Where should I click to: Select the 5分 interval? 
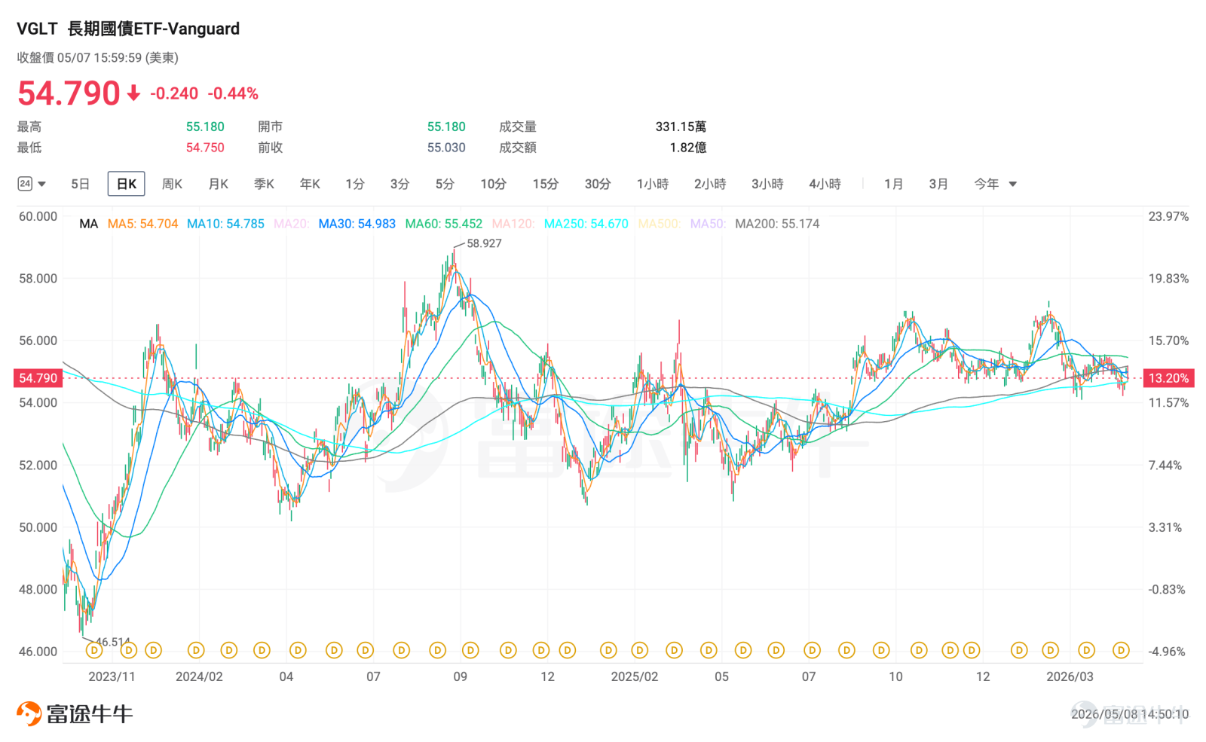[445, 184]
